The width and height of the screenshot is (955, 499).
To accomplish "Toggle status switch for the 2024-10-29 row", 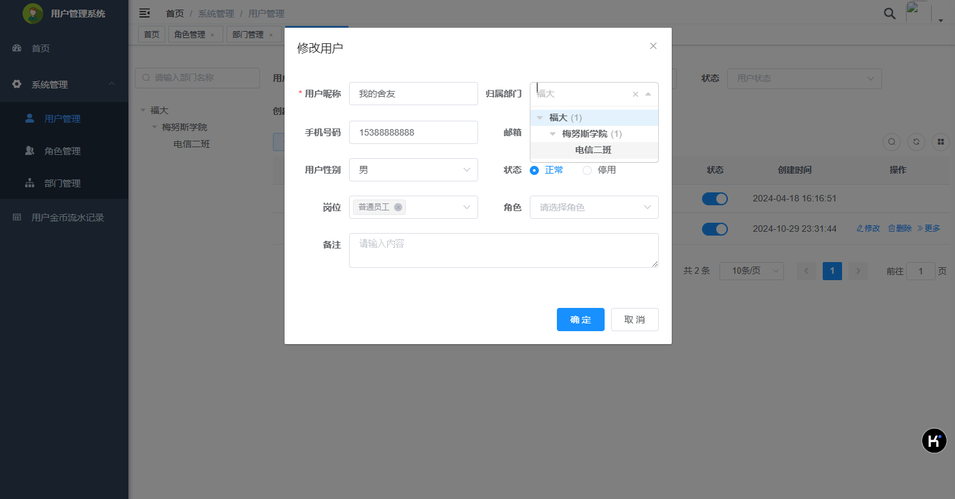I will [715, 229].
